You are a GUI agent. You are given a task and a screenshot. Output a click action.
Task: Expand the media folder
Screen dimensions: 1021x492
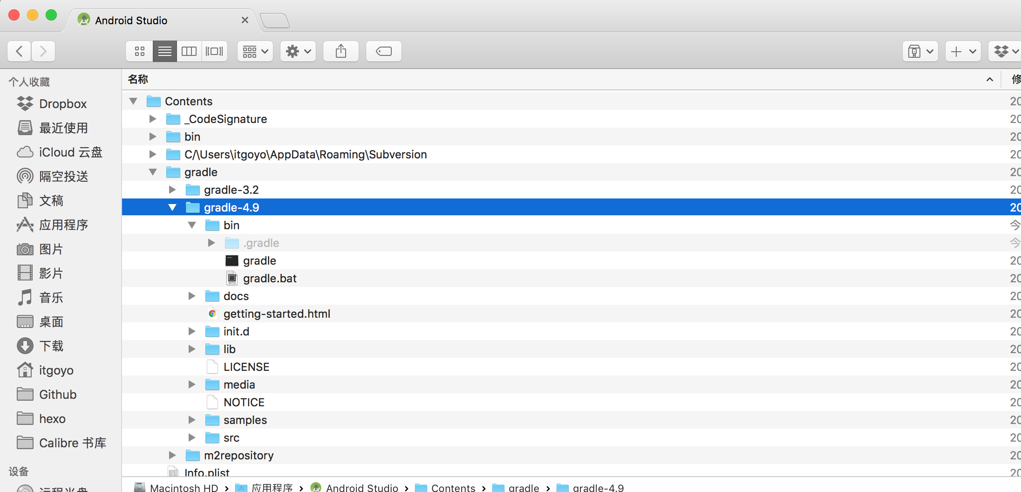pyautogui.click(x=192, y=384)
